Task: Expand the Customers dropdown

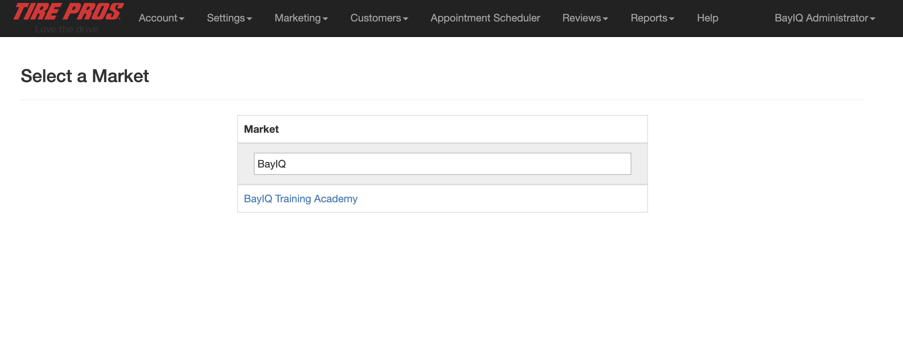Action: (x=379, y=18)
